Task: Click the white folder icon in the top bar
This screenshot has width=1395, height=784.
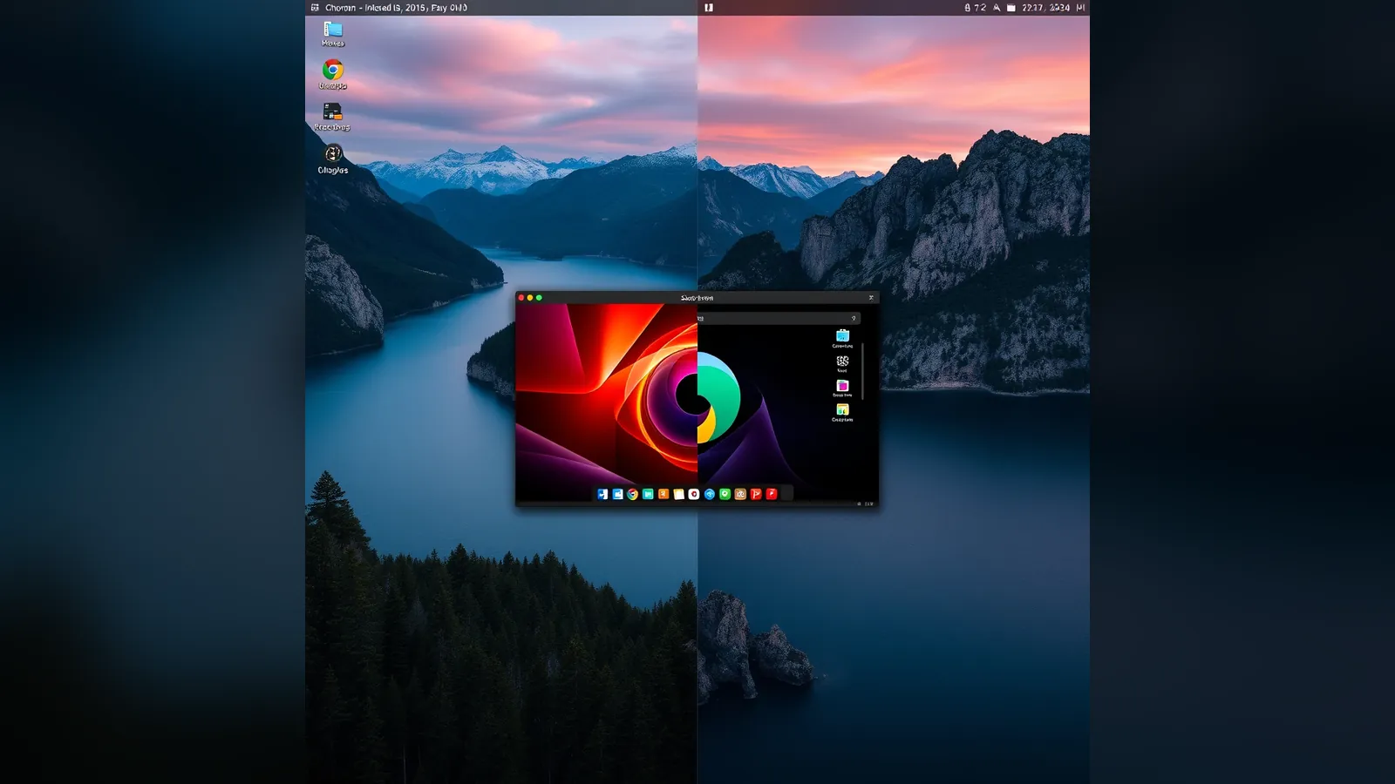Action: 1011,7
